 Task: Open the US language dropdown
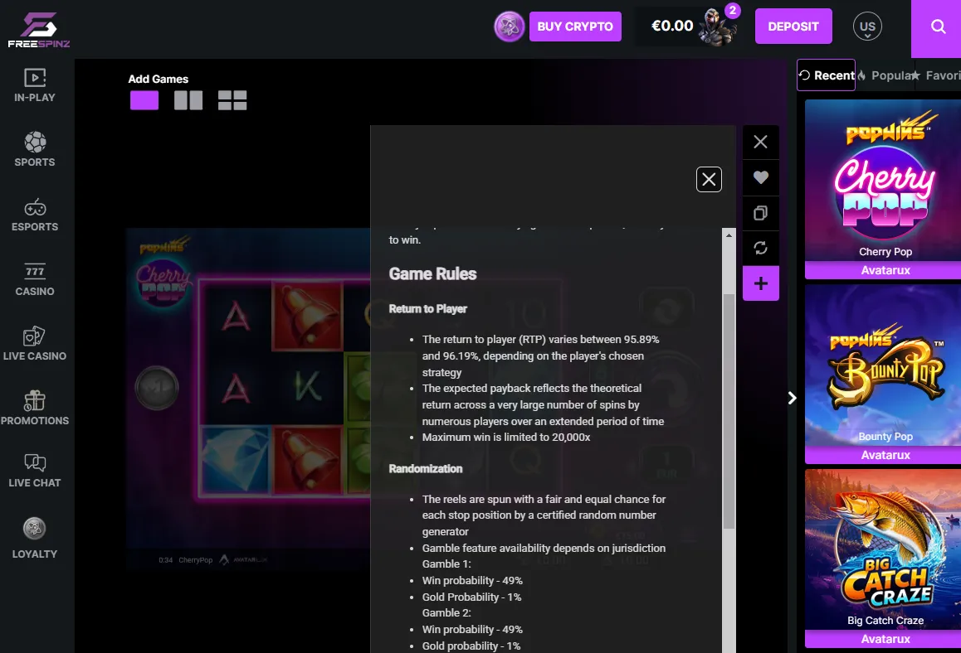[867, 27]
